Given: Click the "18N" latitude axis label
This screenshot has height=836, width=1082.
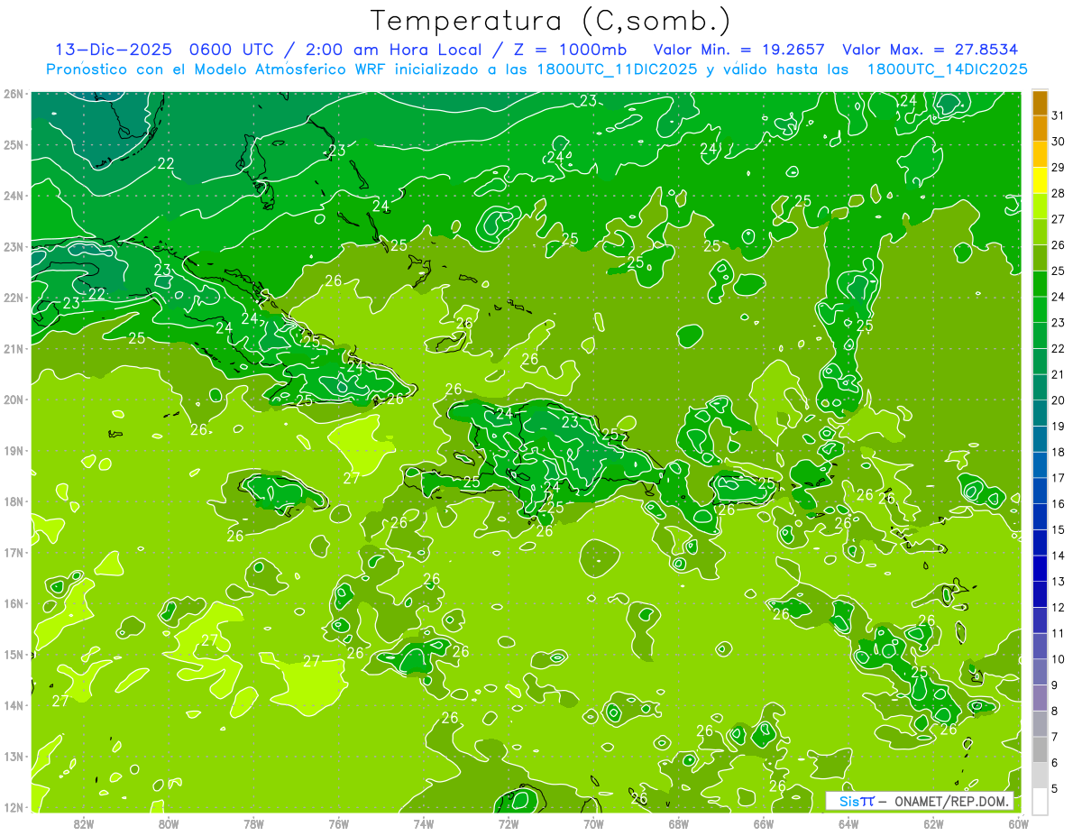Looking at the screenshot, I should (x=14, y=501).
